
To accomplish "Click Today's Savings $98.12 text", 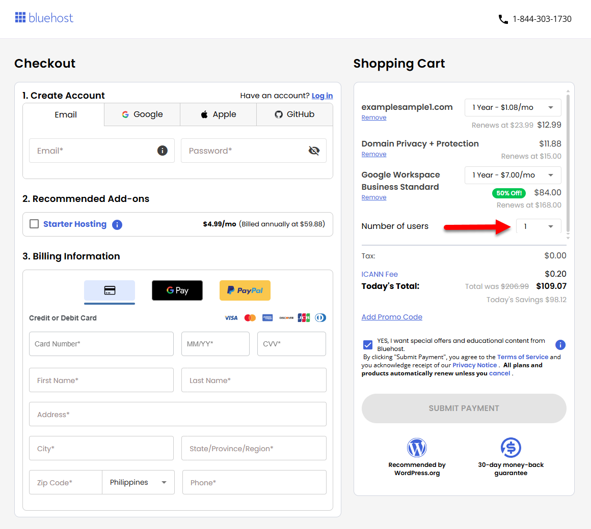I will (526, 300).
